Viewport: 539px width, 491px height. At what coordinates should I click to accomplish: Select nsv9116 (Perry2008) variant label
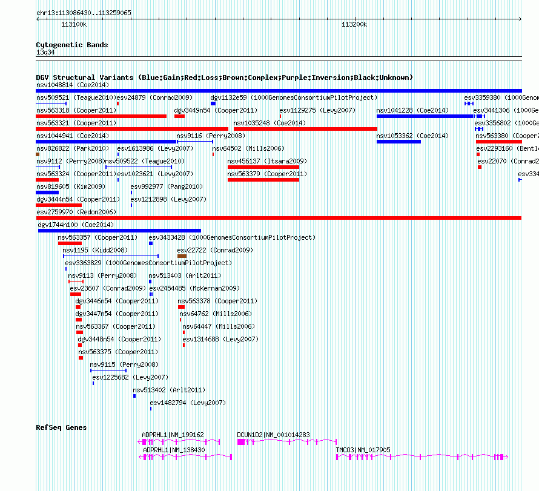pyautogui.click(x=211, y=136)
